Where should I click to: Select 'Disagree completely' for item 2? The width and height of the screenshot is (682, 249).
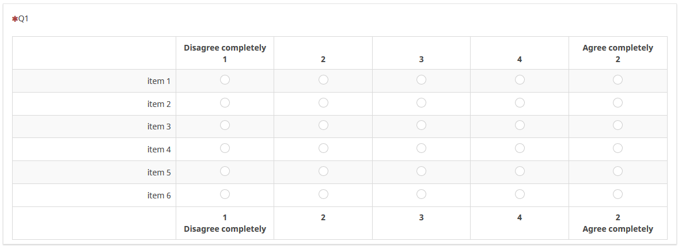(x=225, y=103)
